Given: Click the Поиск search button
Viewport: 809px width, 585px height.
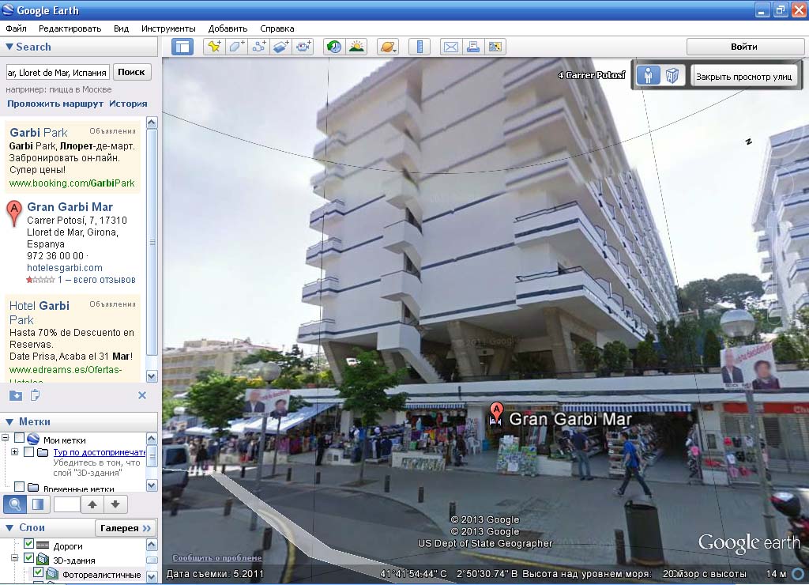Looking at the screenshot, I should pyautogui.click(x=132, y=72).
